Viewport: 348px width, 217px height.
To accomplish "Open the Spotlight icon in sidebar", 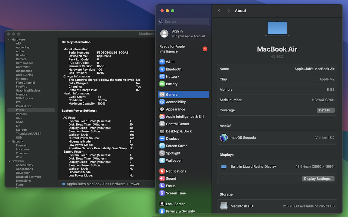I will (162, 153).
